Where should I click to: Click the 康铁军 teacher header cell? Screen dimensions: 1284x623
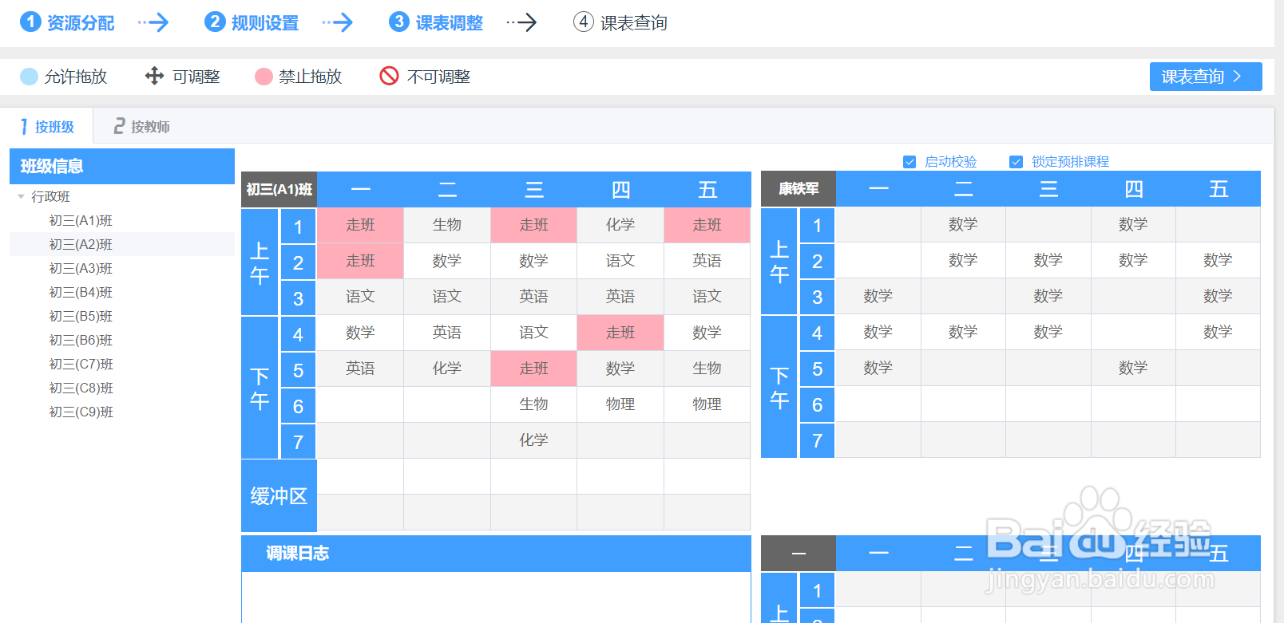click(799, 189)
